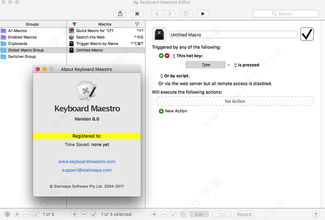Click the Groups column header

(32, 24)
